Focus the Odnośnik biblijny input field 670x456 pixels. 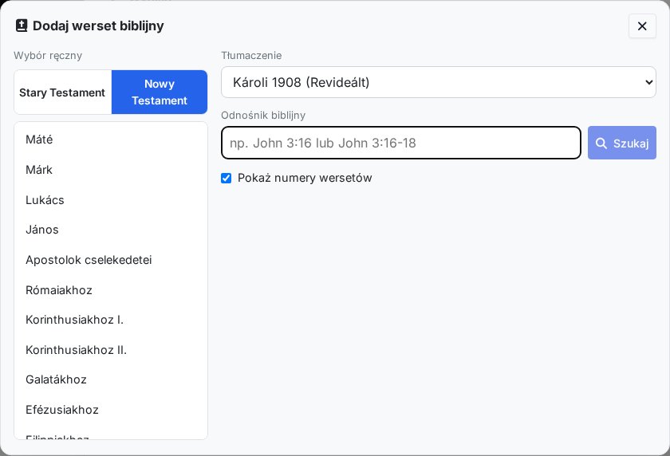click(x=401, y=143)
